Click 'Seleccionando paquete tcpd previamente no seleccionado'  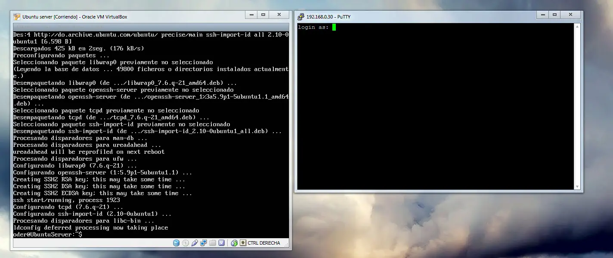106,110
